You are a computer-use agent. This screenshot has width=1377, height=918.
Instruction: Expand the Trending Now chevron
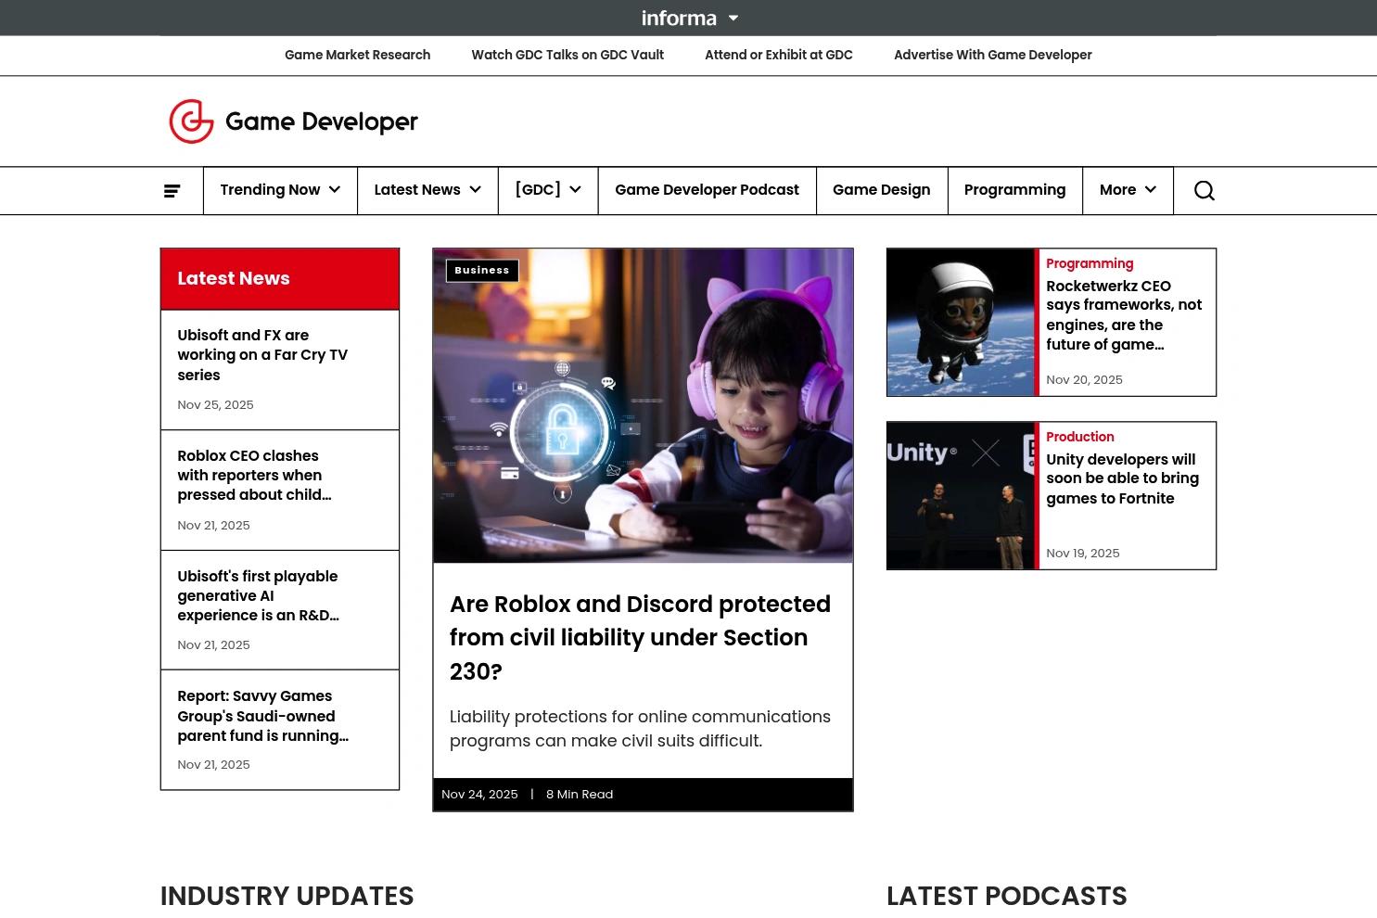click(335, 190)
